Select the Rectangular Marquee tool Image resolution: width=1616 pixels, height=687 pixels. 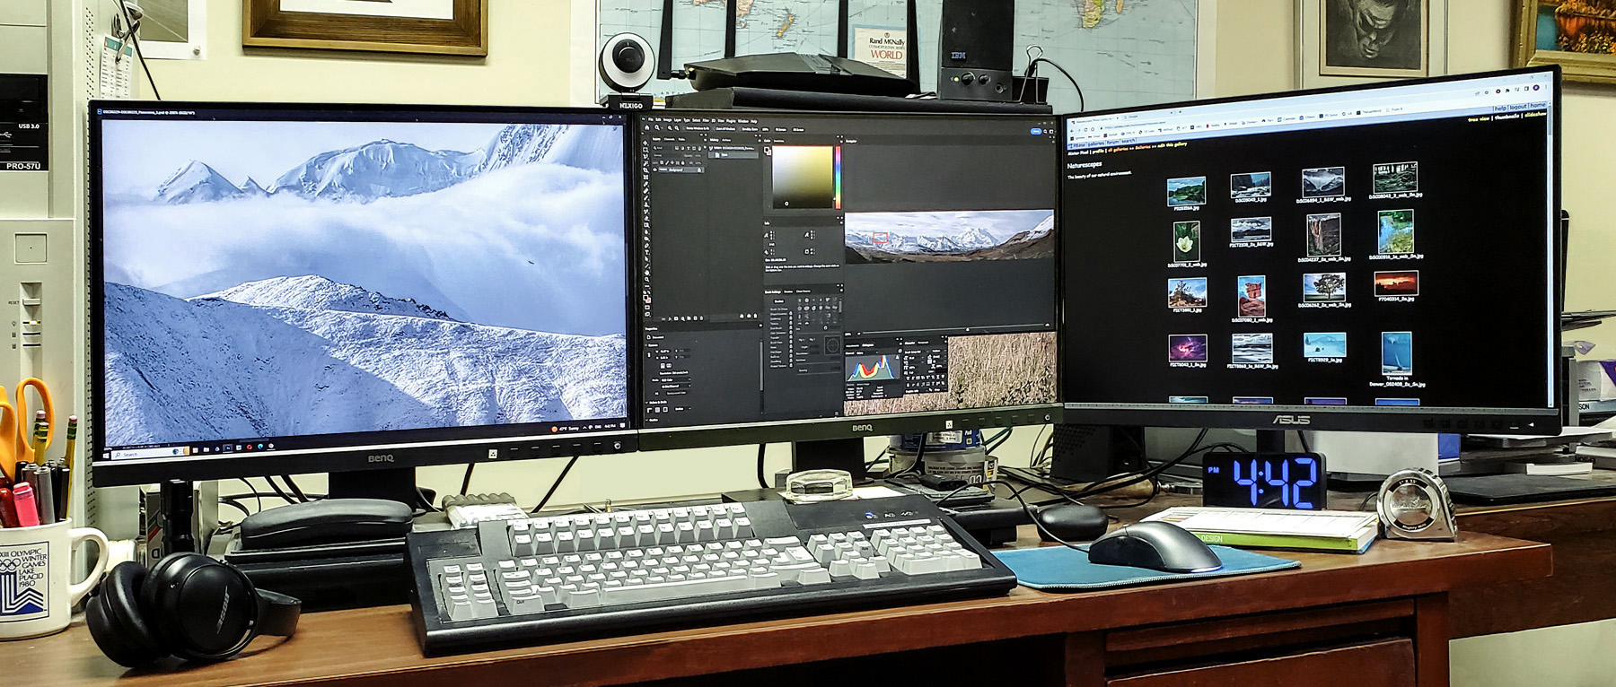coord(646,150)
